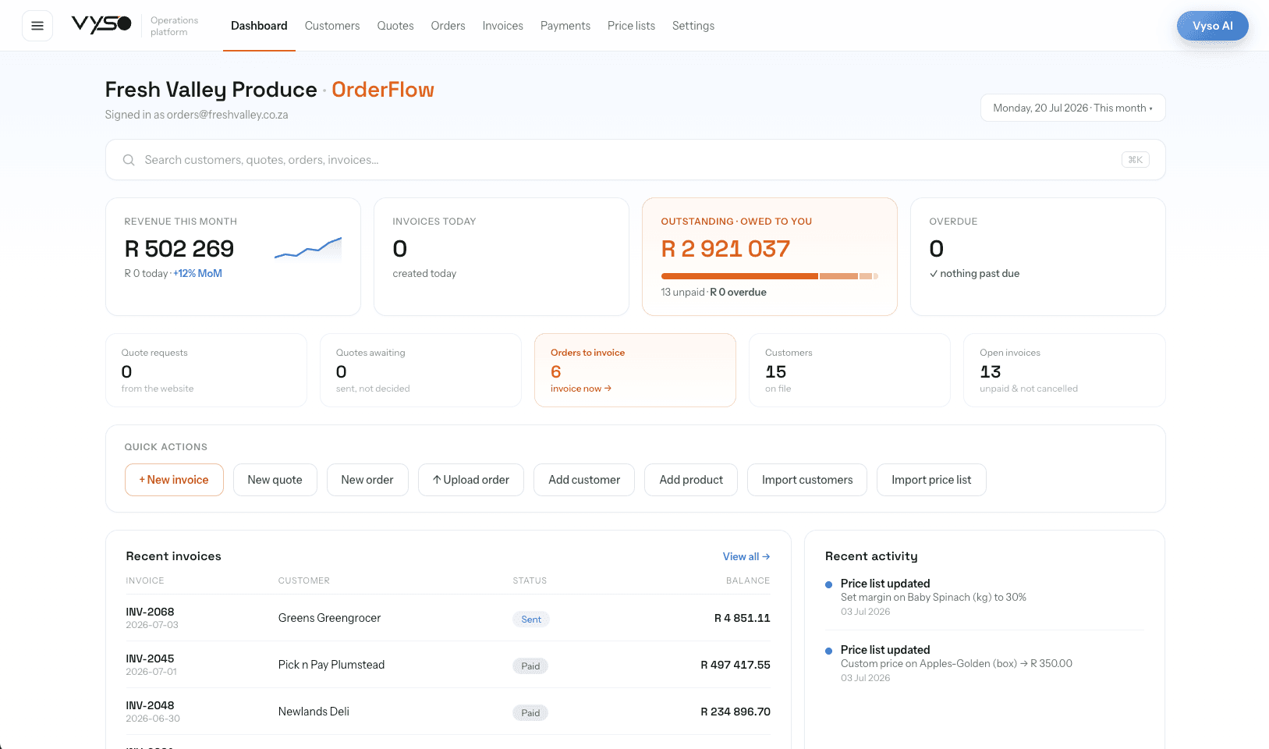Click the New quote button
Screen dimensions: 1269x749
coord(275,480)
